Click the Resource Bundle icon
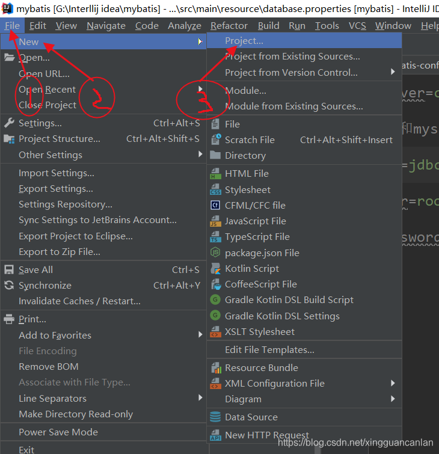Screen dimensions: 439x454 point(216,368)
